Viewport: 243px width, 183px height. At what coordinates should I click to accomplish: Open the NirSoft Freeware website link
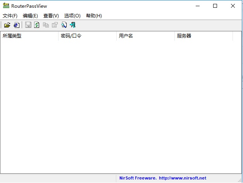point(163,178)
